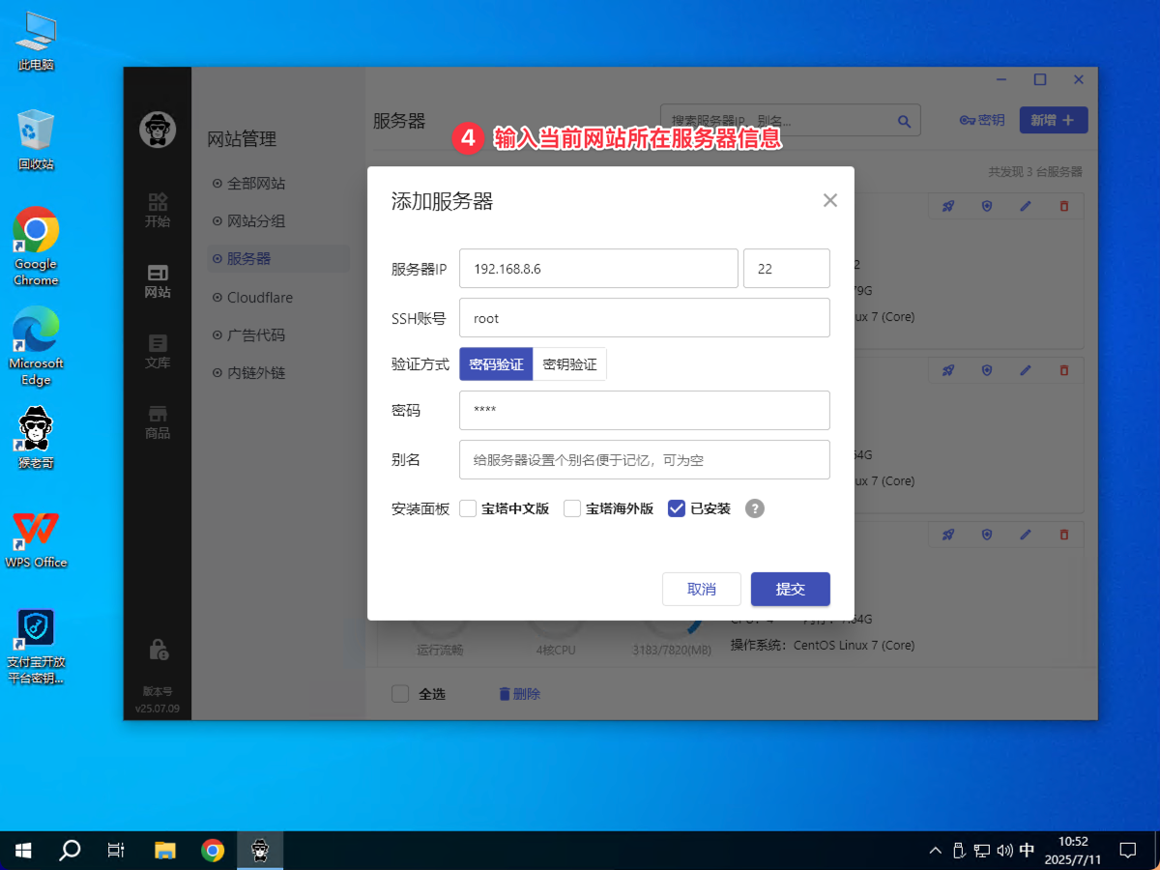Click the 别名 alias input field
The width and height of the screenshot is (1160, 870).
point(645,459)
